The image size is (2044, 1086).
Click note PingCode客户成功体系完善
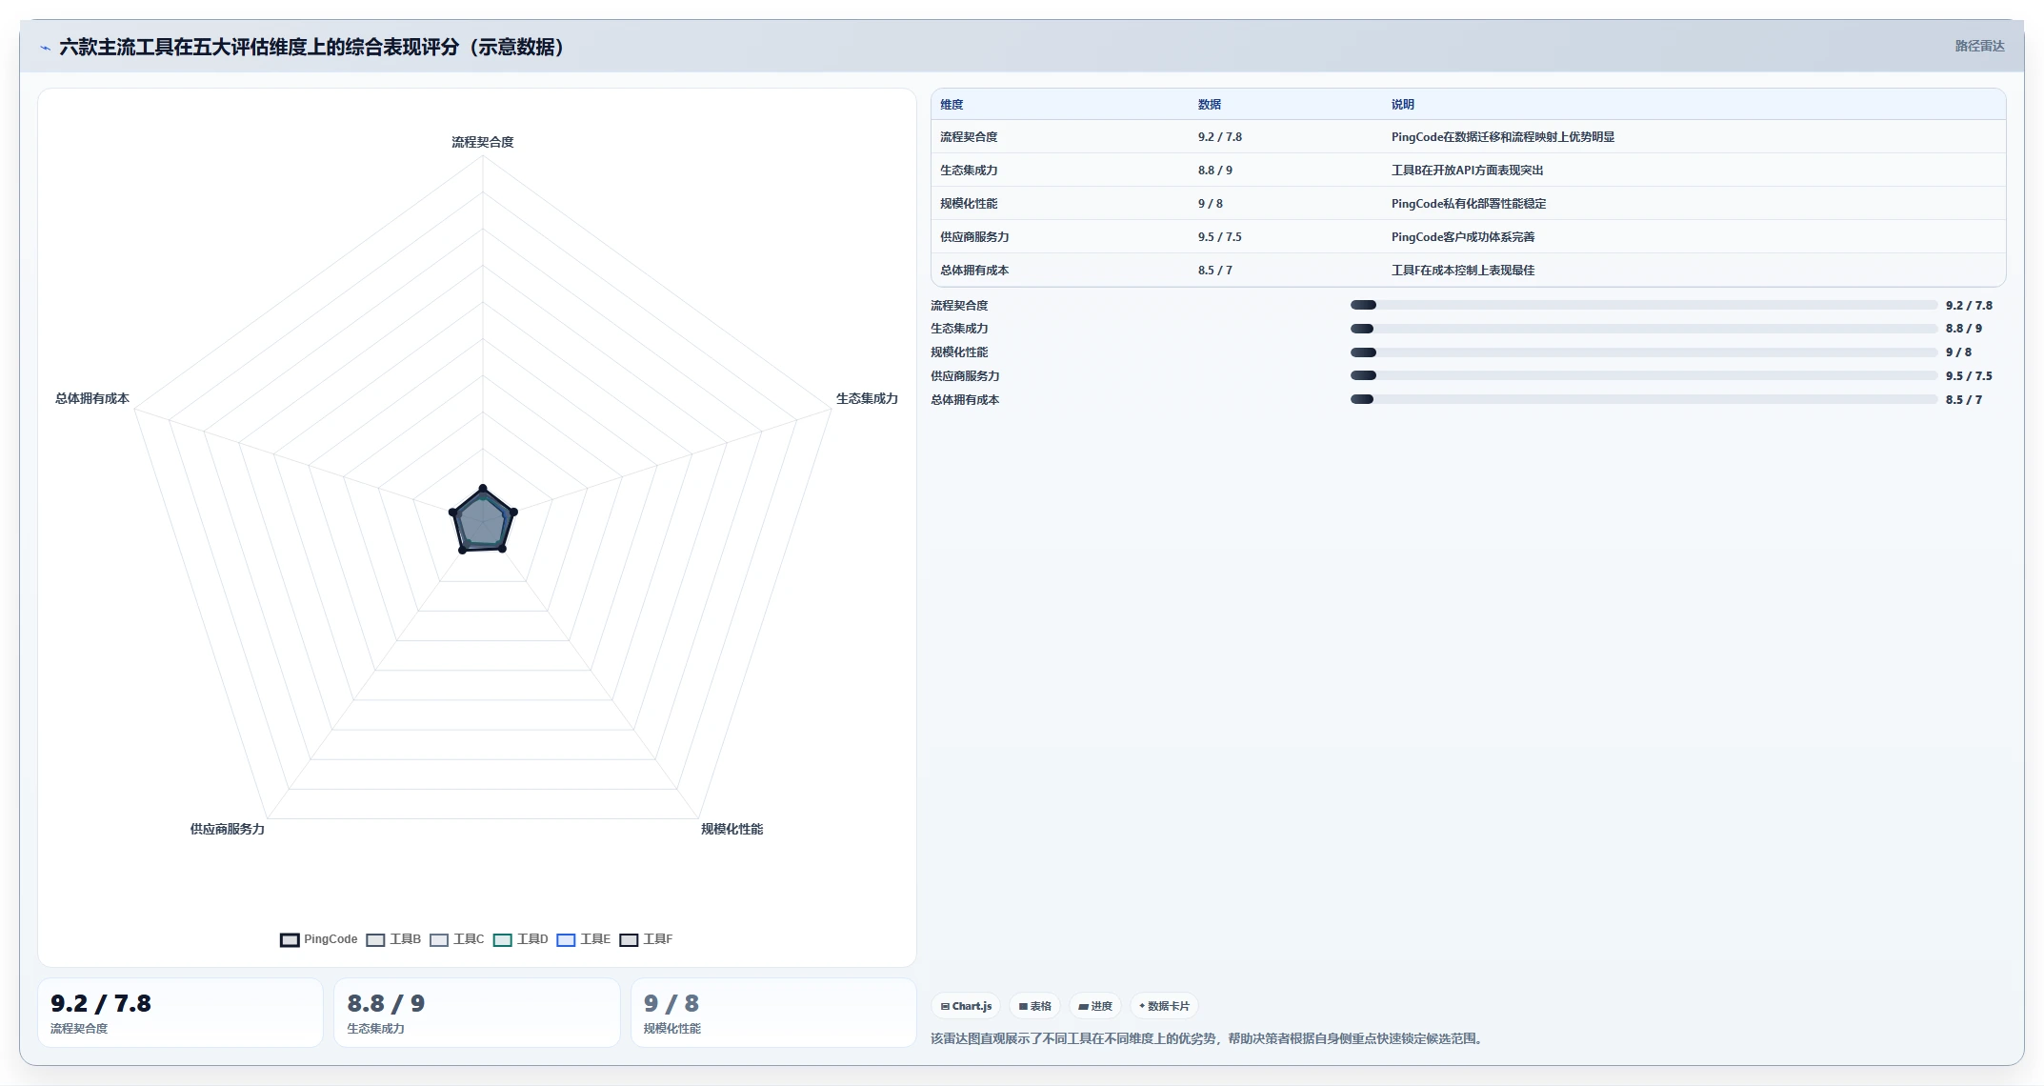point(1463,237)
